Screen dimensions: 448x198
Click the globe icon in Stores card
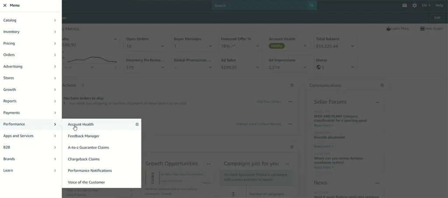[x=318, y=68]
